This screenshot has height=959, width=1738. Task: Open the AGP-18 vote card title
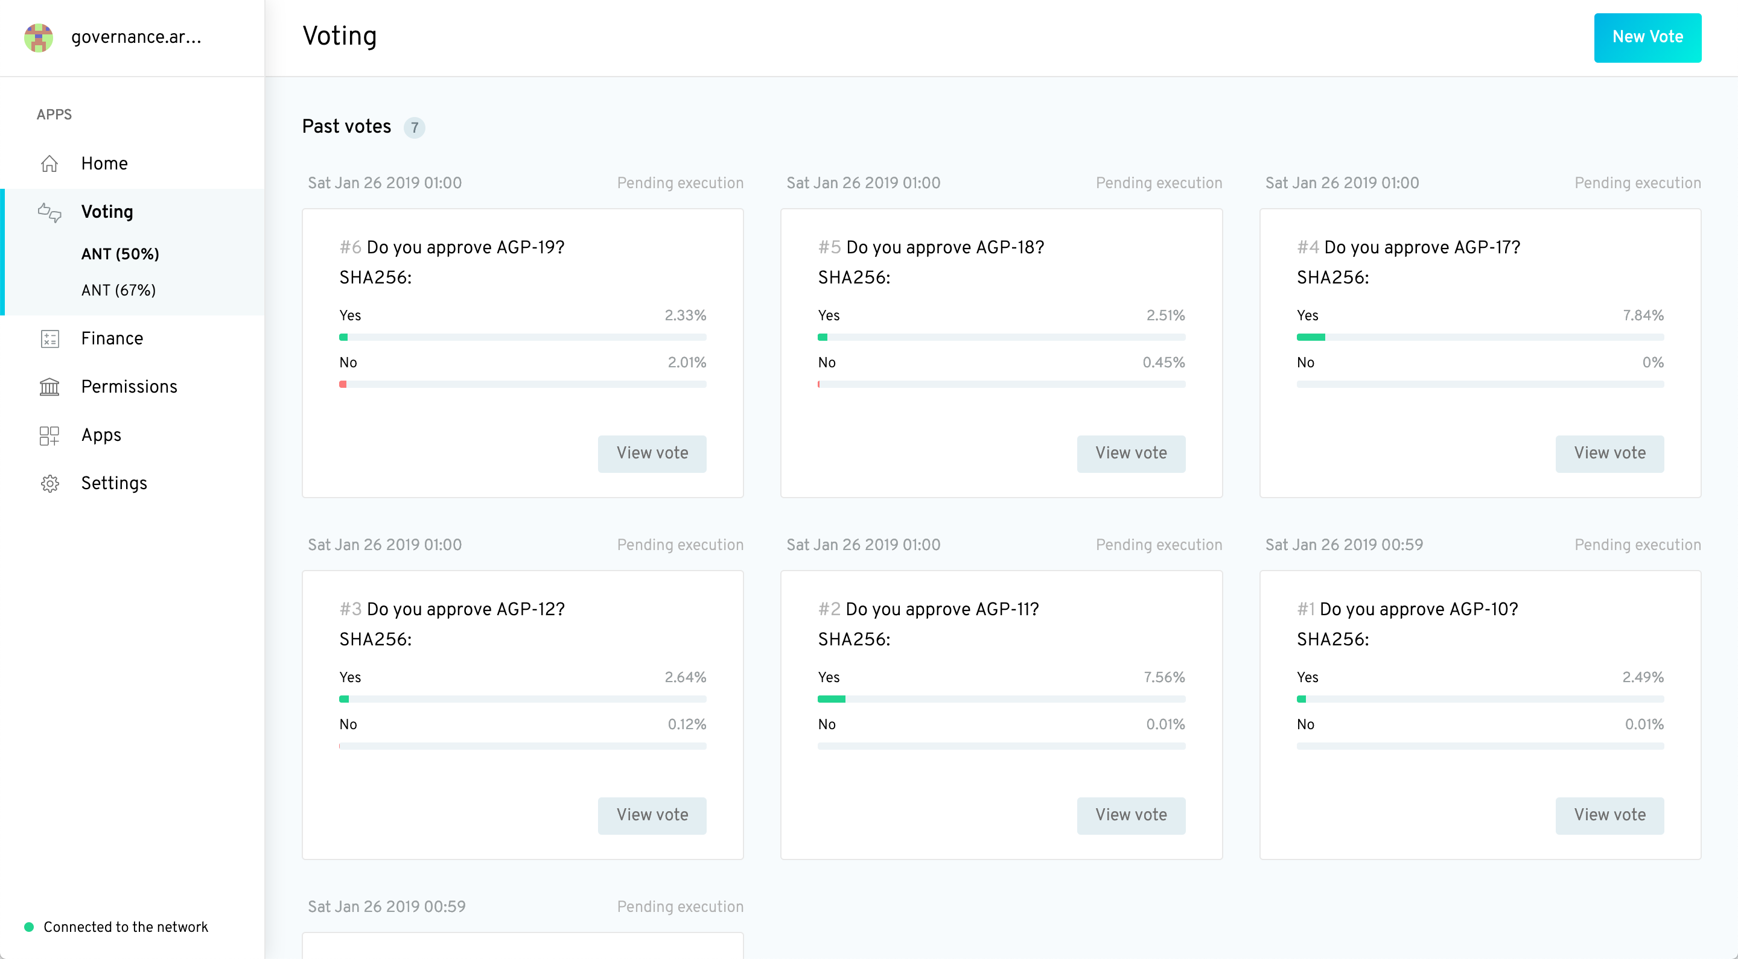pyautogui.click(x=944, y=247)
